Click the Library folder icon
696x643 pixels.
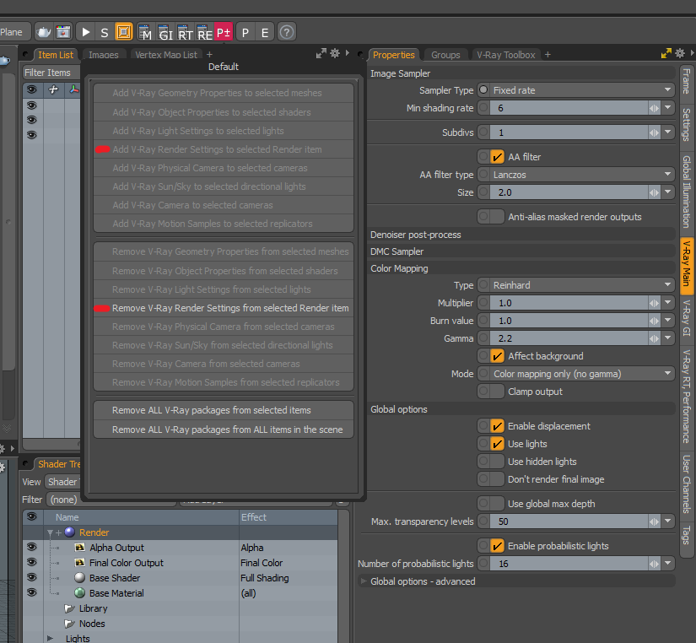[69, 608]
